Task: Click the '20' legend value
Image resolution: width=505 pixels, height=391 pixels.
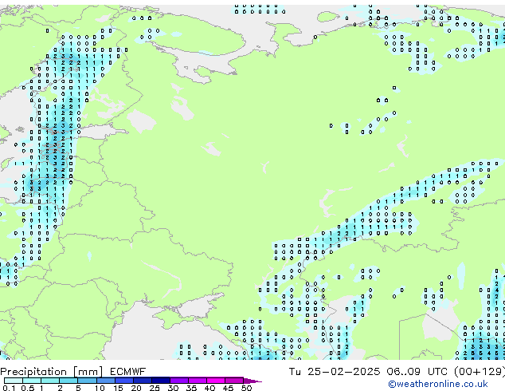Action: 136,388
